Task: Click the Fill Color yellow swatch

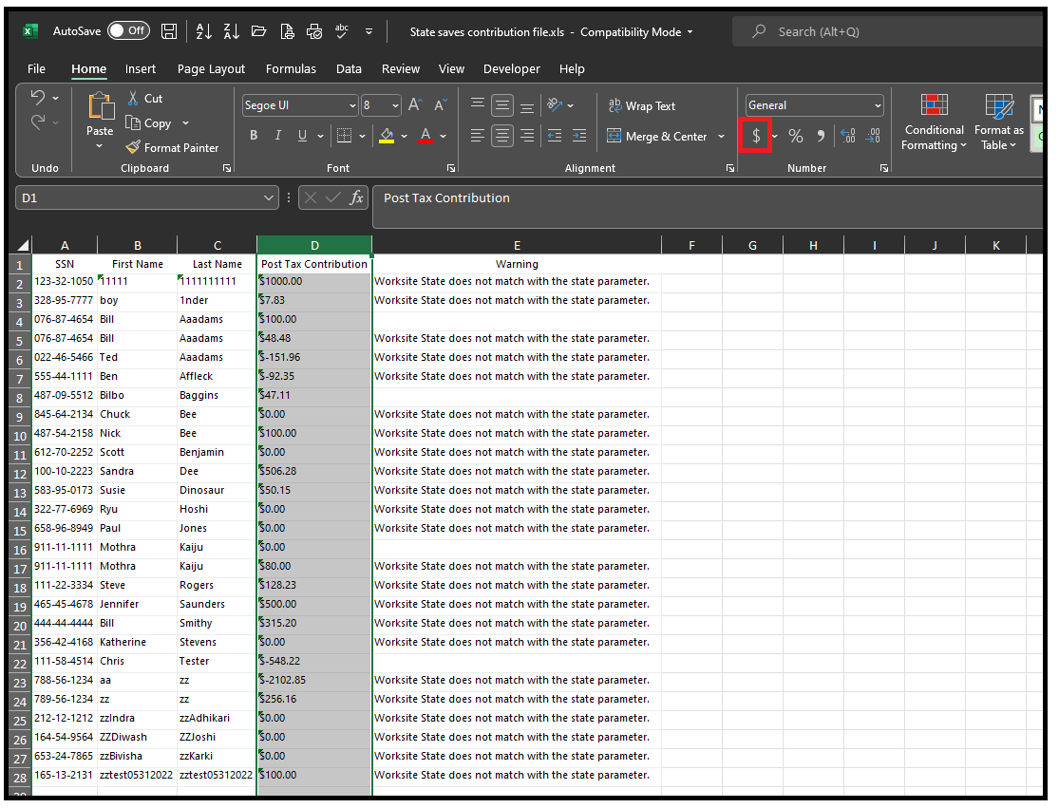Action: 387,136
